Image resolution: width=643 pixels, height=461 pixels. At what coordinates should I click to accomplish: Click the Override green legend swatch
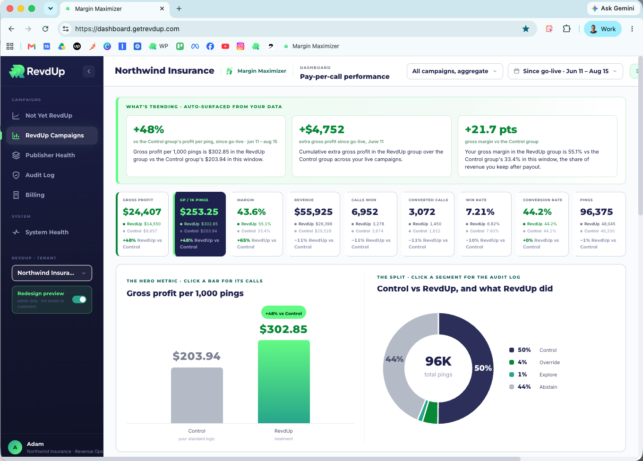tap(512, 362)
